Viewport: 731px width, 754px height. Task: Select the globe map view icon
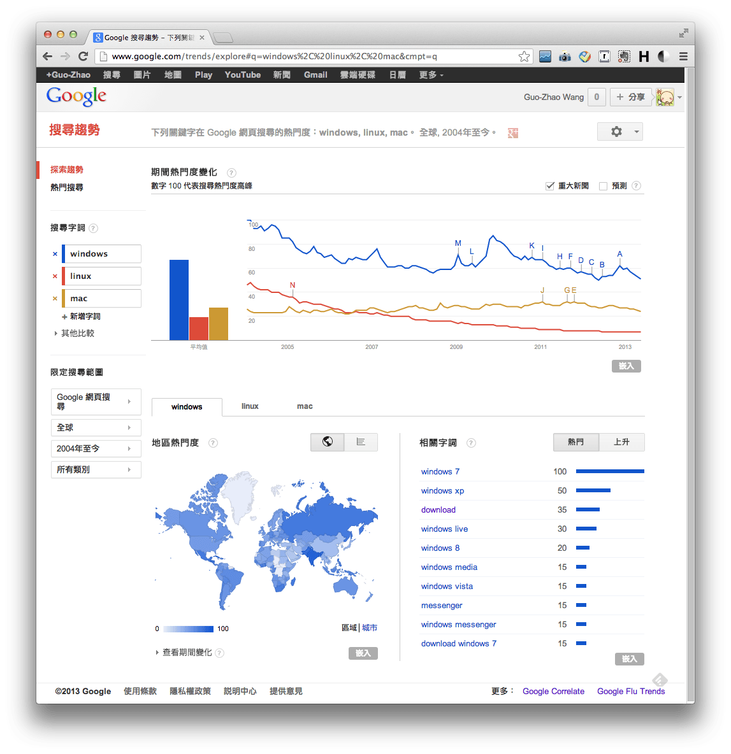tap(327, 442)
